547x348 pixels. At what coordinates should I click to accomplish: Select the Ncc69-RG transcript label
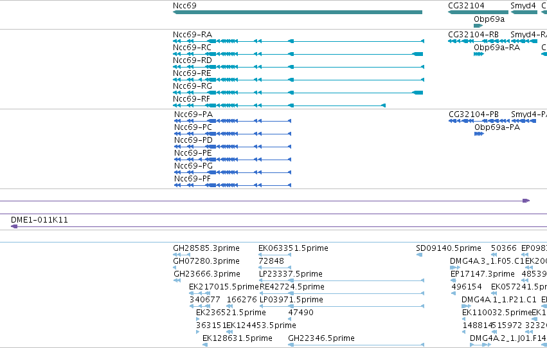click(x=193, y=86)
